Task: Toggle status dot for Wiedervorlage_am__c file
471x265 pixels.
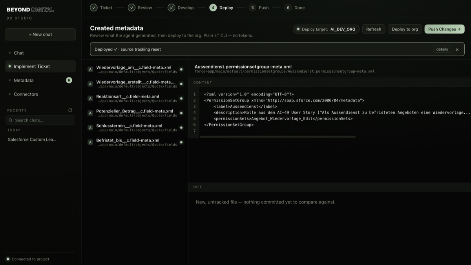Action: point(181,69)
